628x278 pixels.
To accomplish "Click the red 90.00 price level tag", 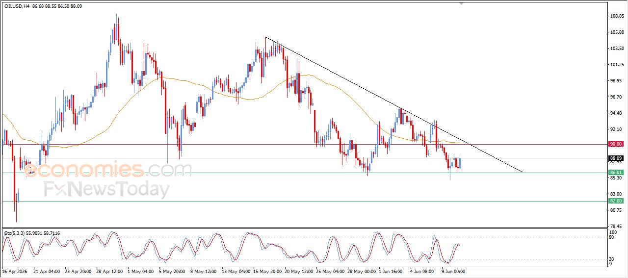I will (615, 144).
